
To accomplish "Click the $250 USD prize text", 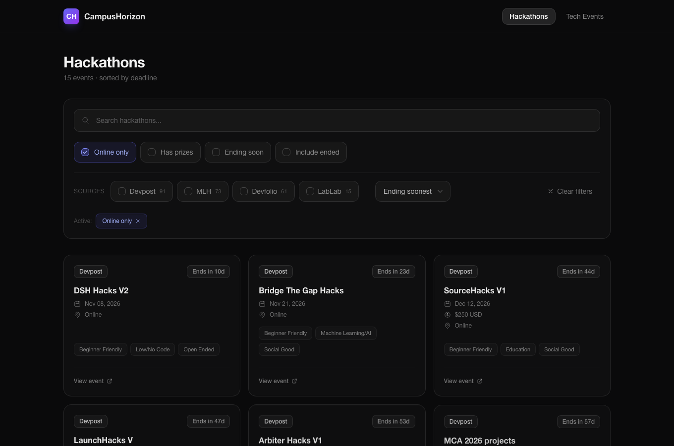I will [468, 315].
